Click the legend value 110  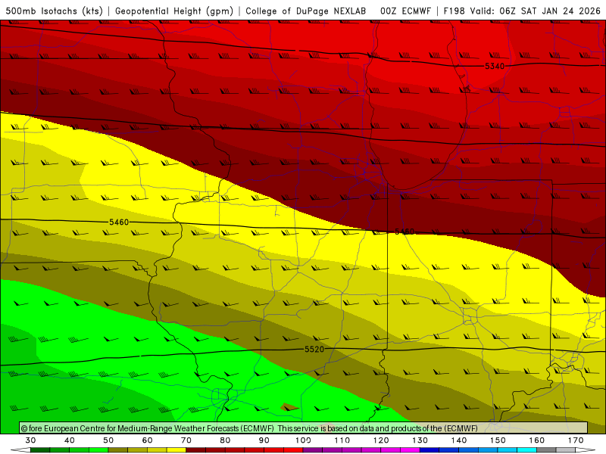tap(342, 440)
